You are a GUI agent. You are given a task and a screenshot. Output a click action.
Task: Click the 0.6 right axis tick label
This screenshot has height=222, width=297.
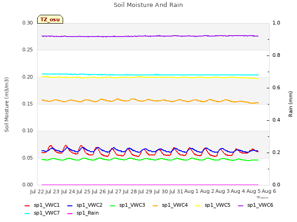[x=276, y=88]
